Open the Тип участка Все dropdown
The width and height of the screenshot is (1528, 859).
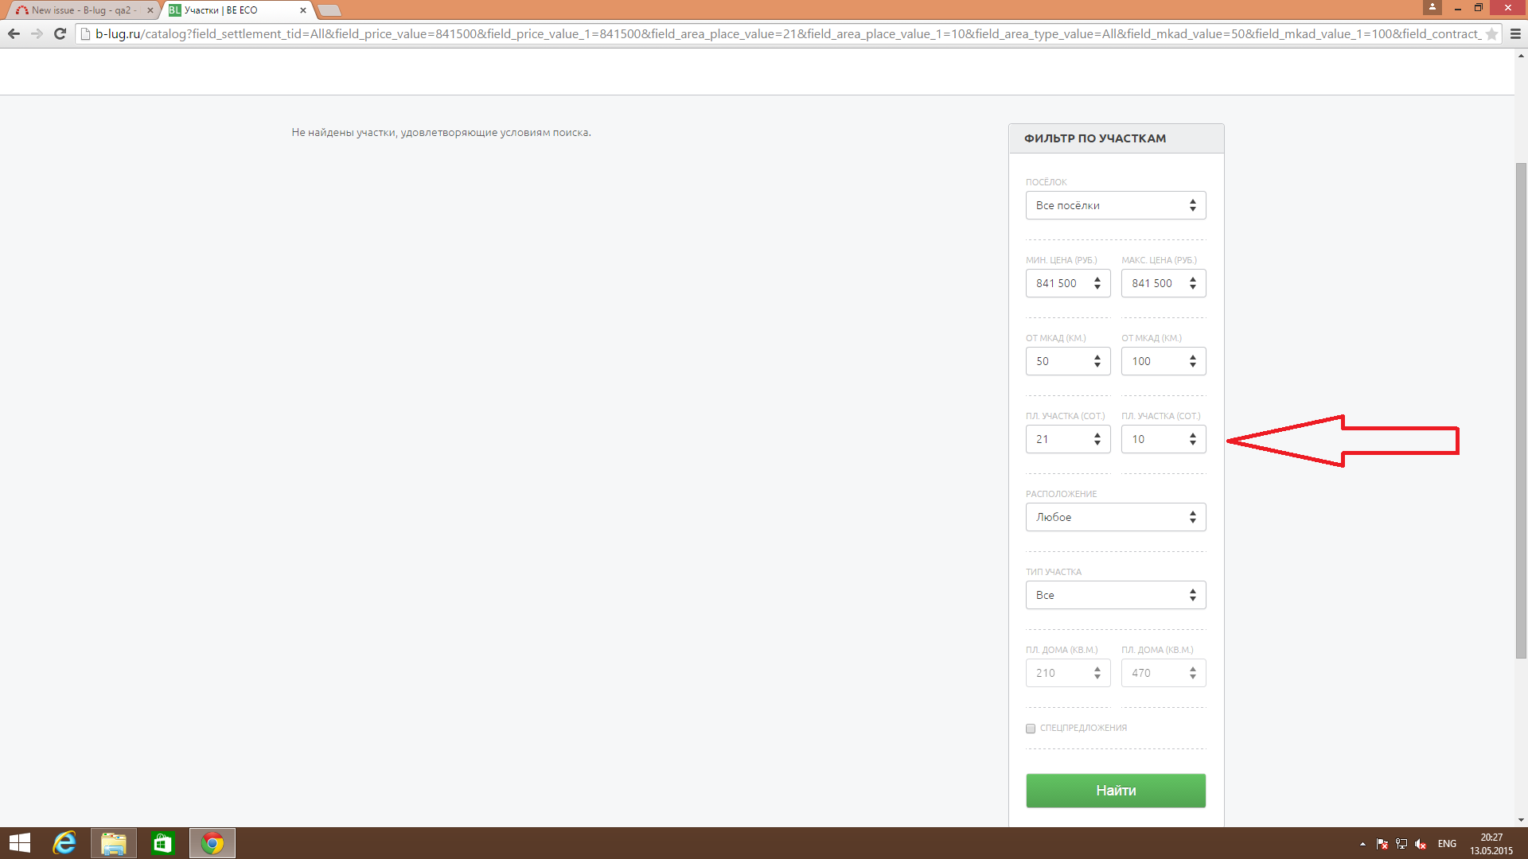pos(1115,595)
